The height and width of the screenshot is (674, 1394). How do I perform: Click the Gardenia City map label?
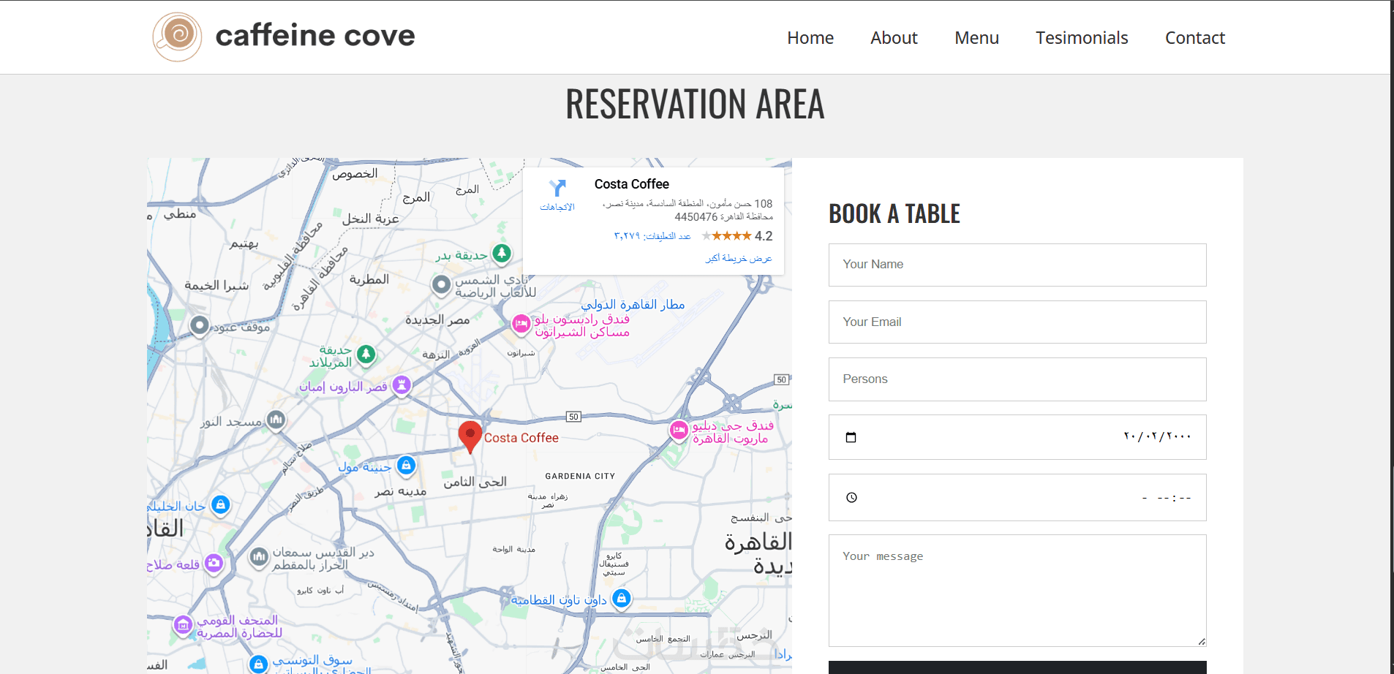tap(580, 476)
